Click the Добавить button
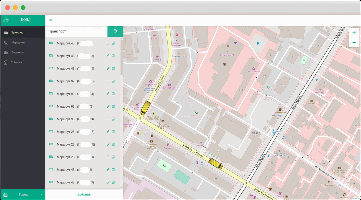 84,195
